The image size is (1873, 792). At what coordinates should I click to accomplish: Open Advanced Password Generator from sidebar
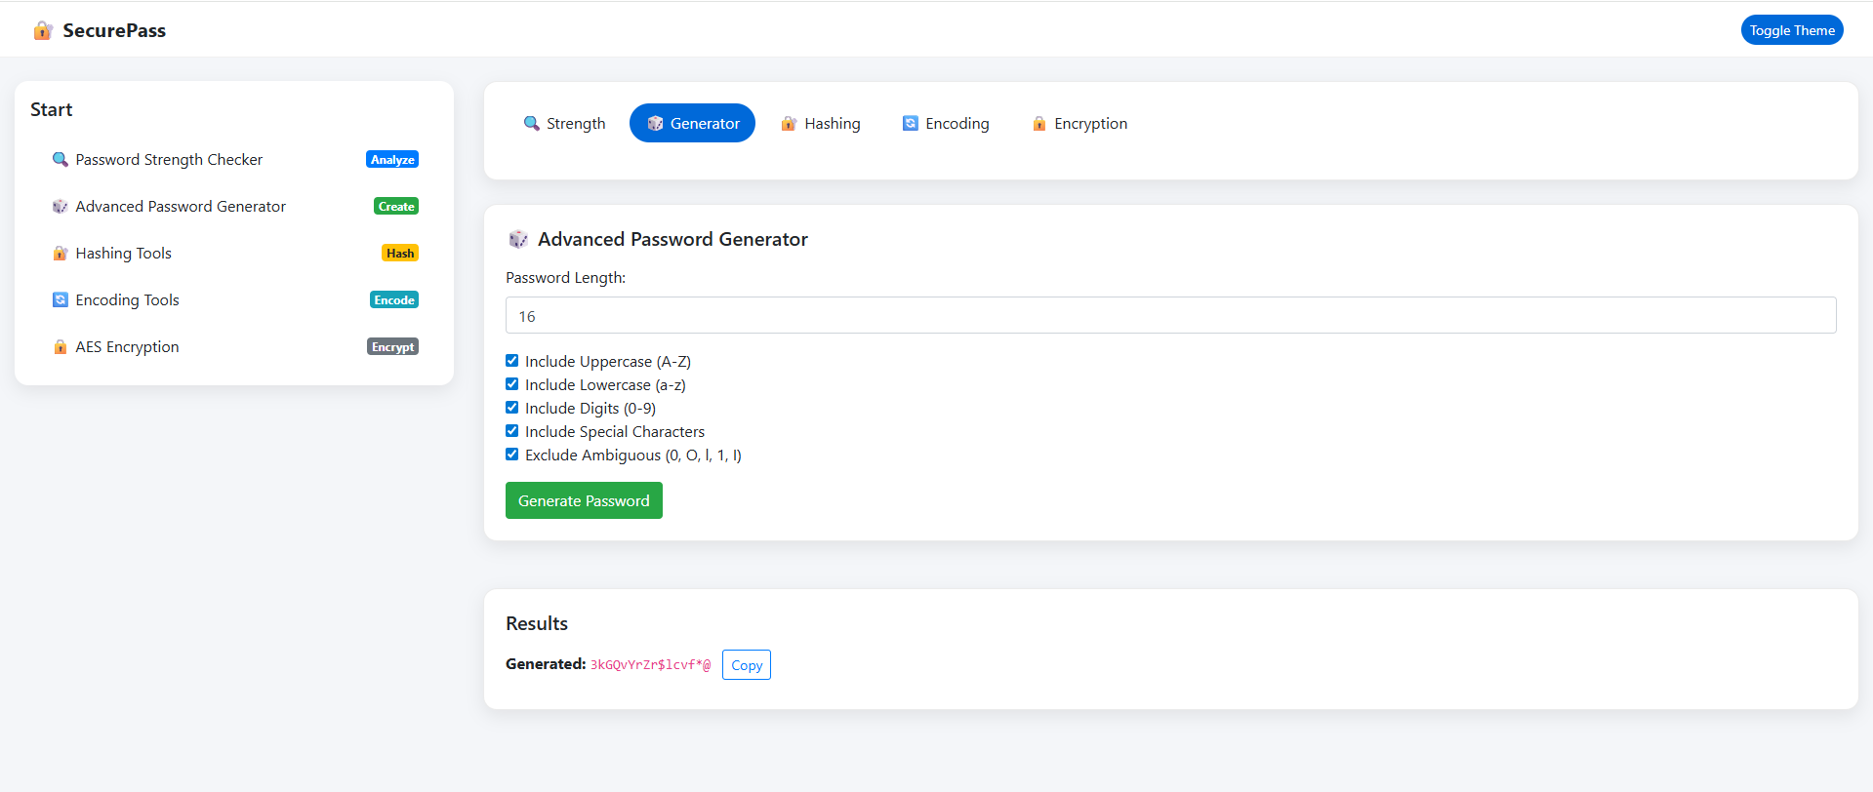234,206
